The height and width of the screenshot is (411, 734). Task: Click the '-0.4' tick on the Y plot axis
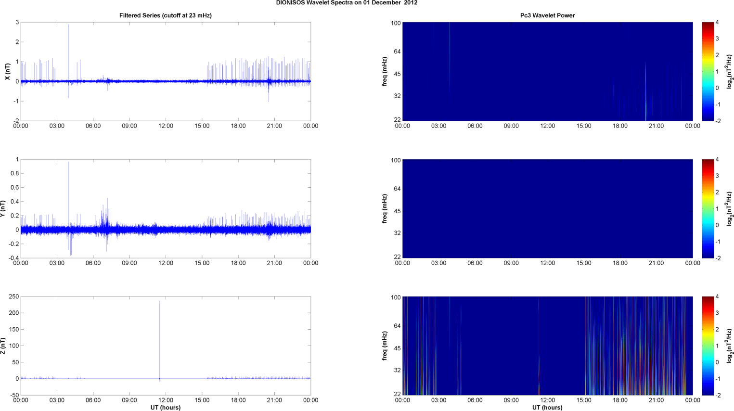(x=13, y=258)
